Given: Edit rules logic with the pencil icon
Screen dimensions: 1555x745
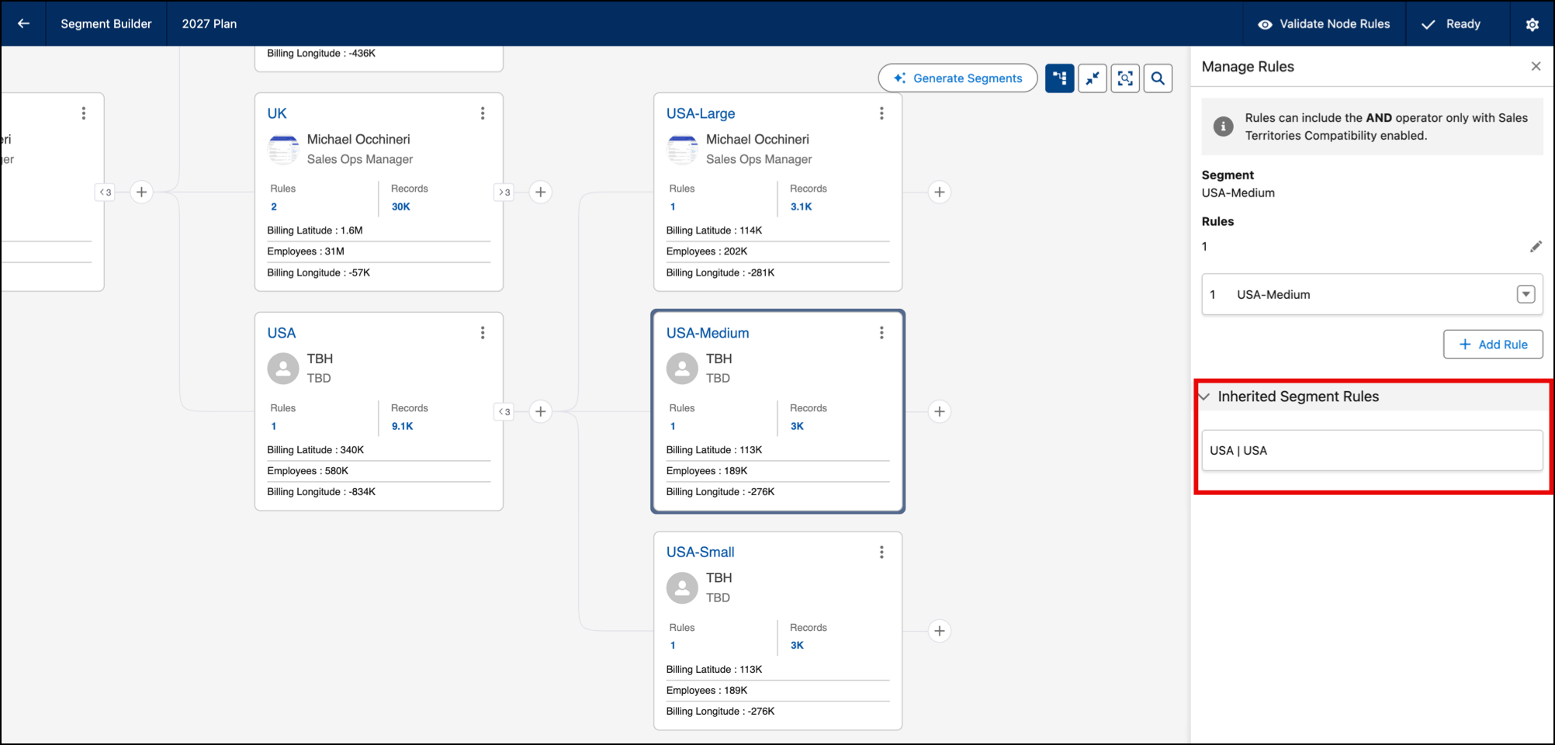Looking at the screenshot, I should pyautogui.click(x=1536, y=247).
